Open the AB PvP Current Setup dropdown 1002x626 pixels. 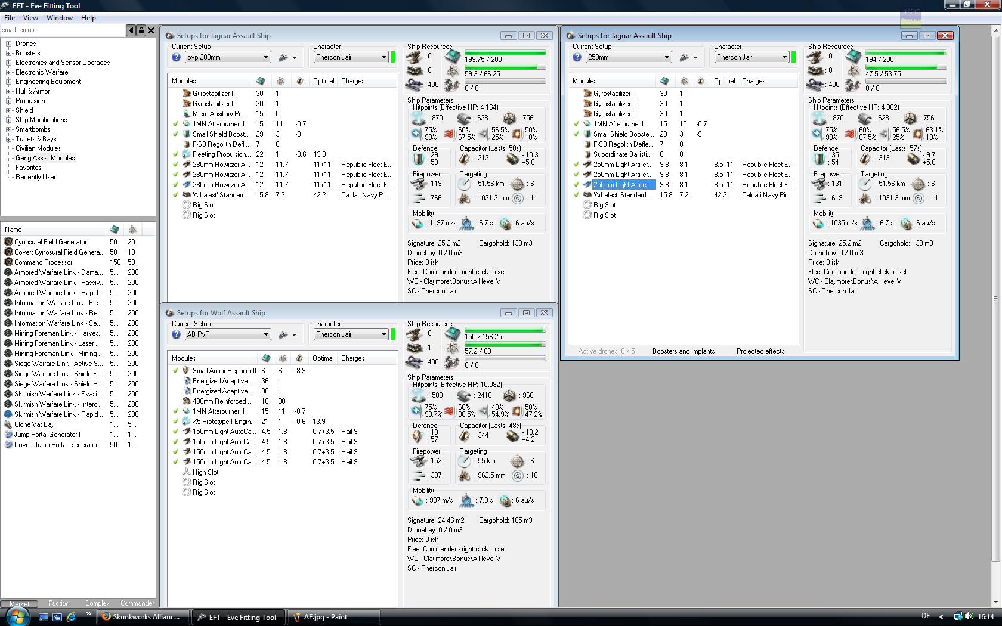pos(227,334)
